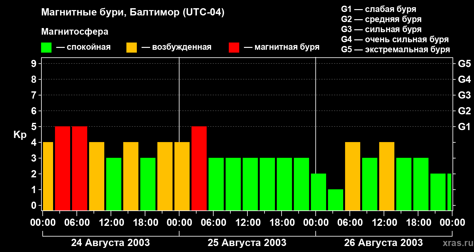Image resolution: width=474 pixels, height=252 pixels.
Task: Click the '26 Августа 2003' date label
Action: point(383,243)
